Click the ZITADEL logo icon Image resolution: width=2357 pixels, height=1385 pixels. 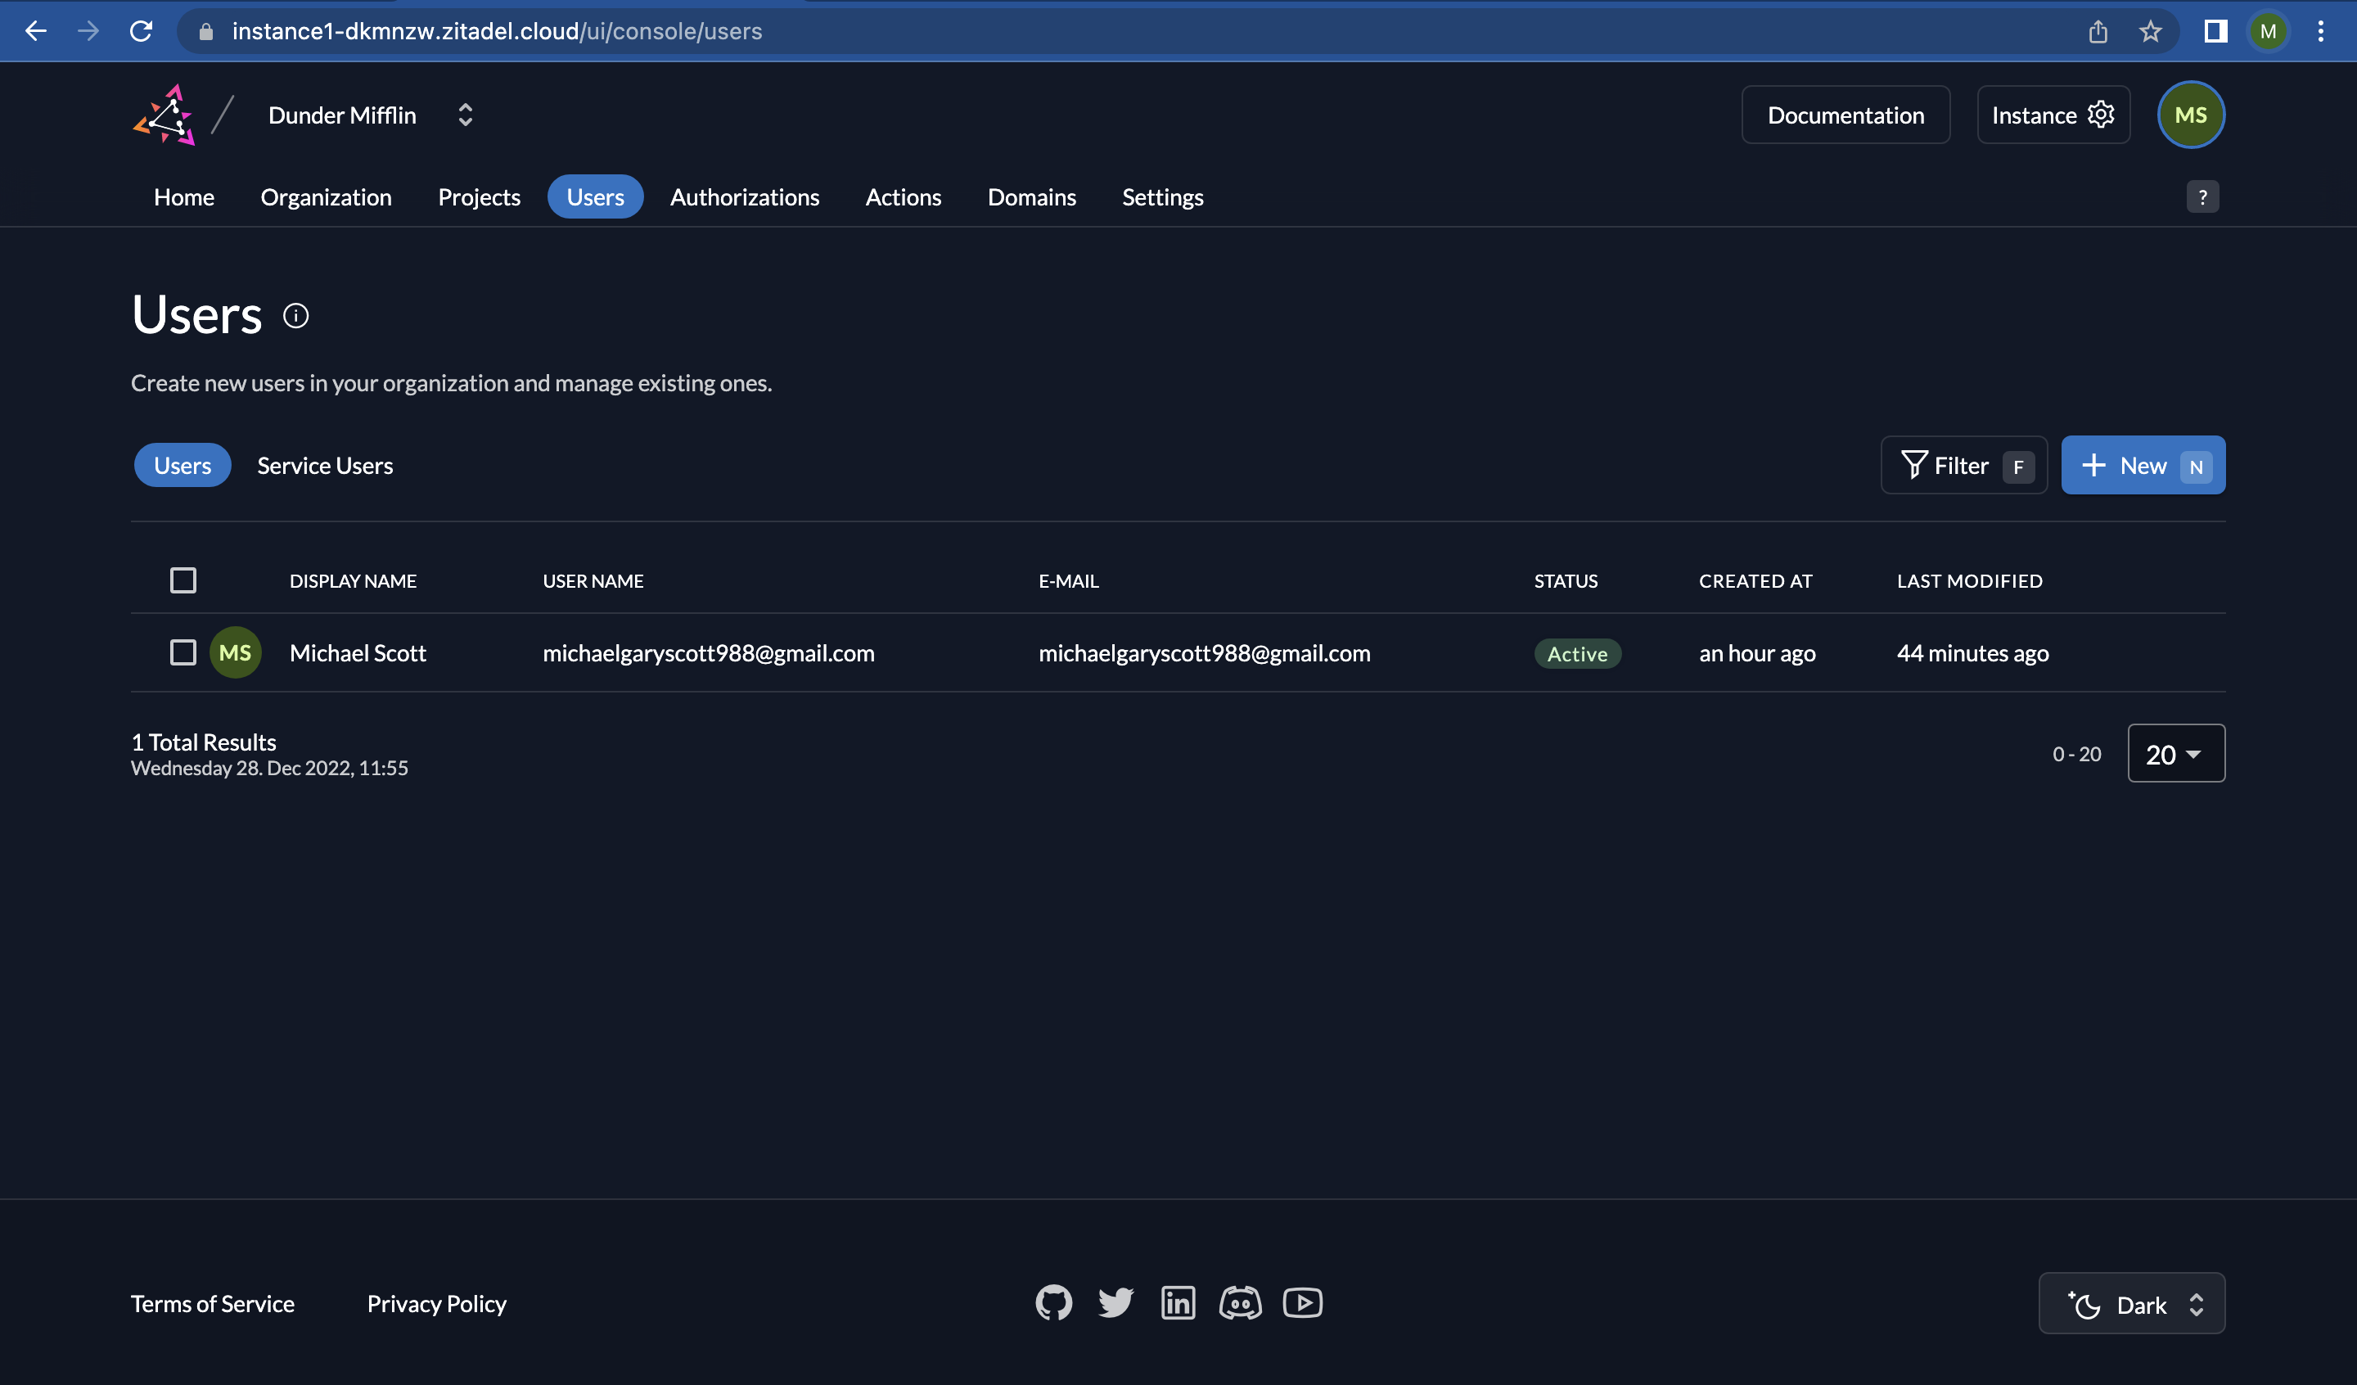point(164,115)
